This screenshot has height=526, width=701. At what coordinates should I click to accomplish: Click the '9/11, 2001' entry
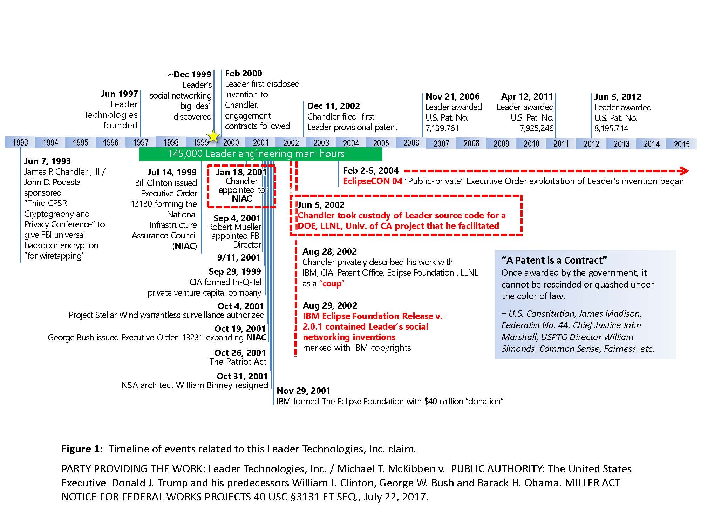tap(239, 258)
